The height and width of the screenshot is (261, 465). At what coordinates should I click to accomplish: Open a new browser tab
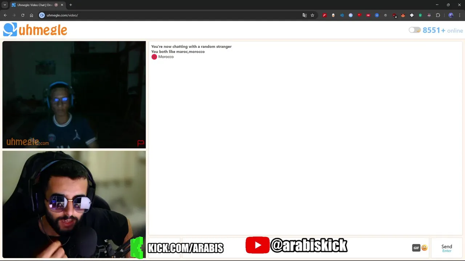pyautogui.click(x=70, y=5)
